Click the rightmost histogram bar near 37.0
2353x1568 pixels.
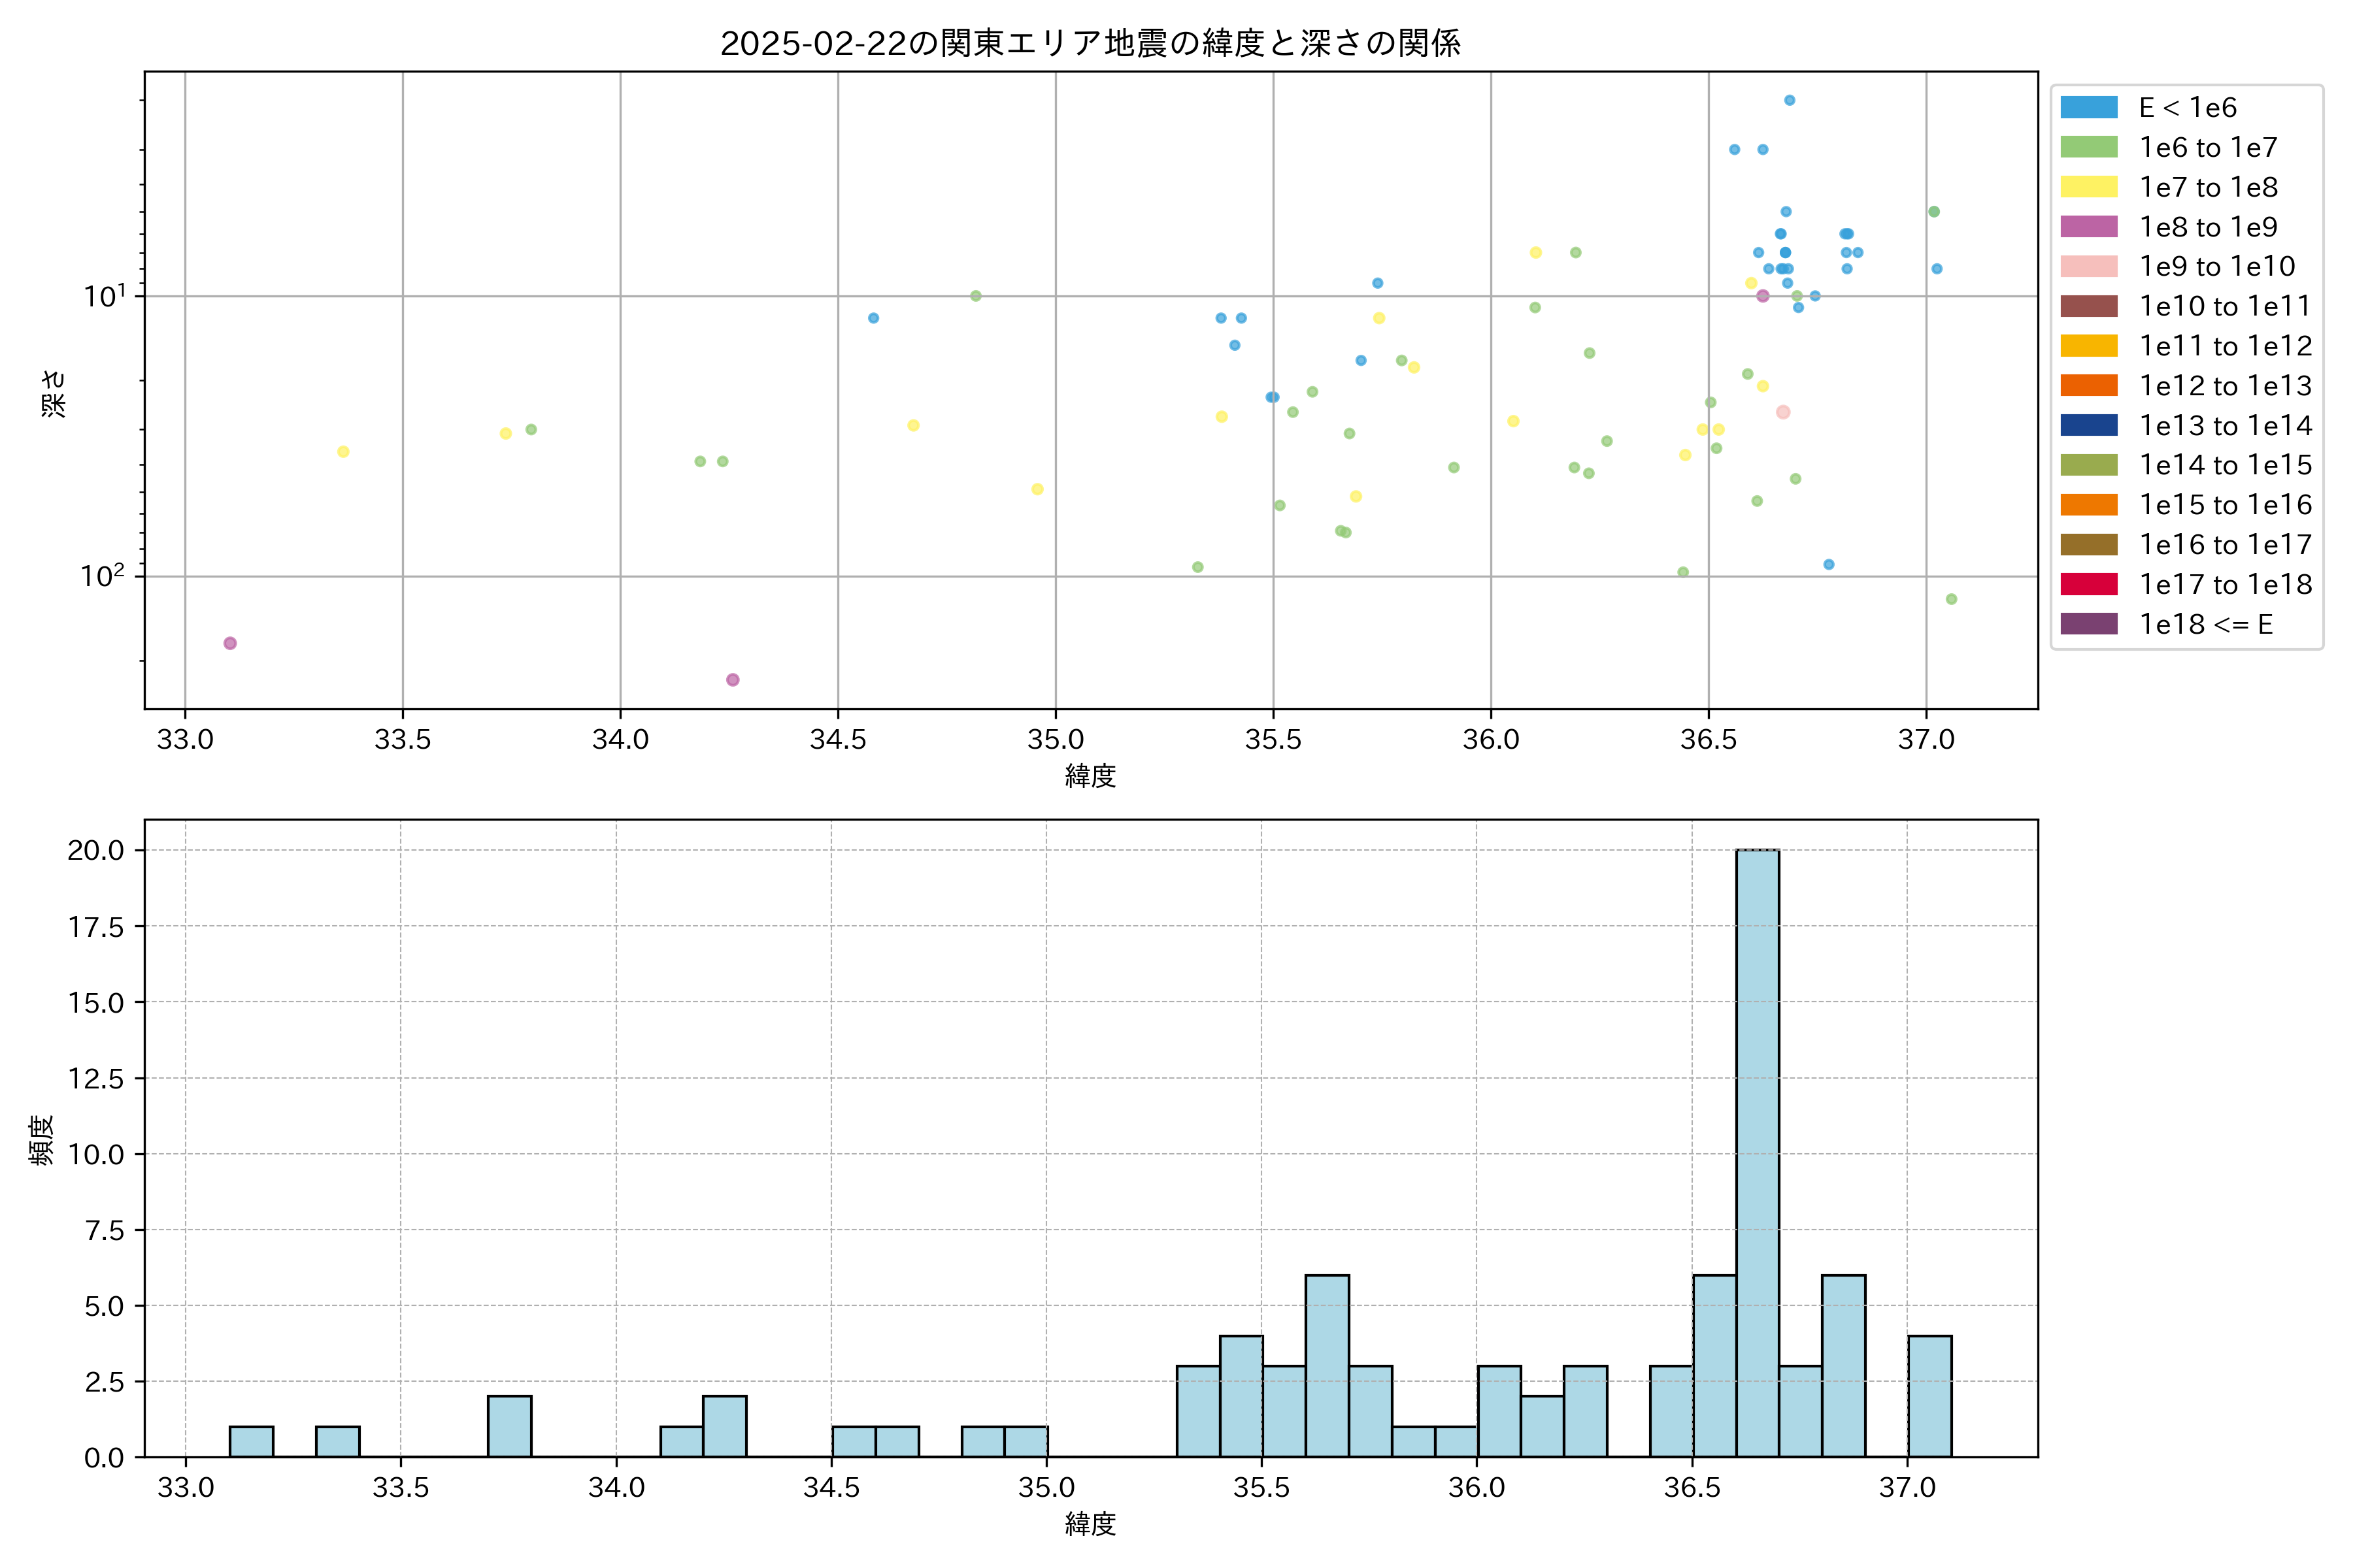tap(1929, 1396)
